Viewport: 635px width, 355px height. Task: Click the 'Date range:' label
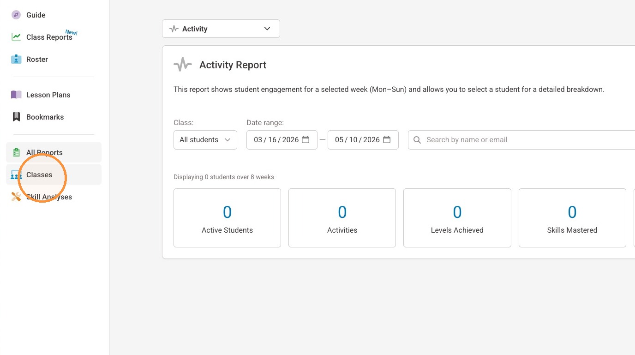(265, 123)
